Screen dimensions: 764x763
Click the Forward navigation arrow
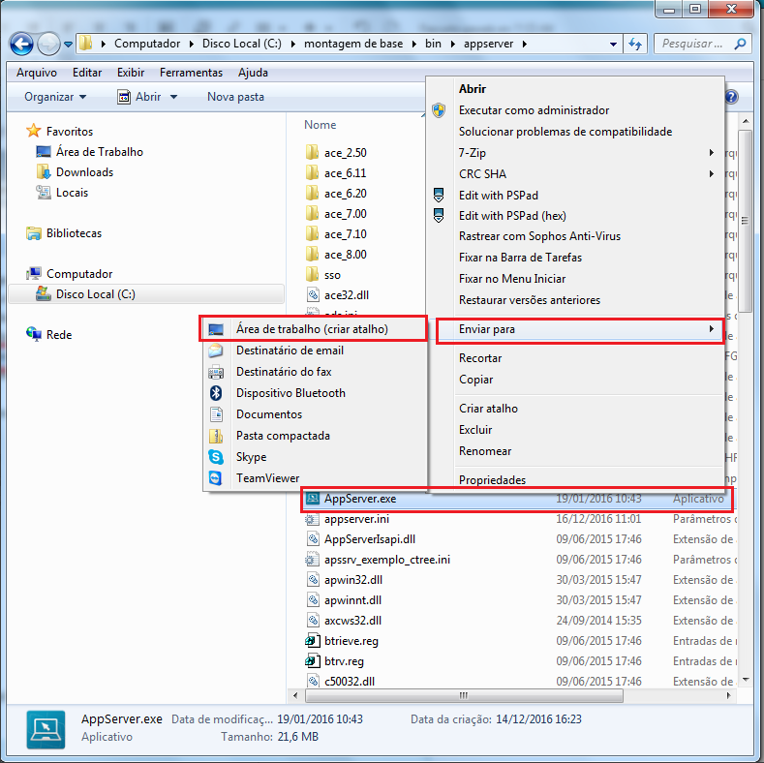point(48,45)
